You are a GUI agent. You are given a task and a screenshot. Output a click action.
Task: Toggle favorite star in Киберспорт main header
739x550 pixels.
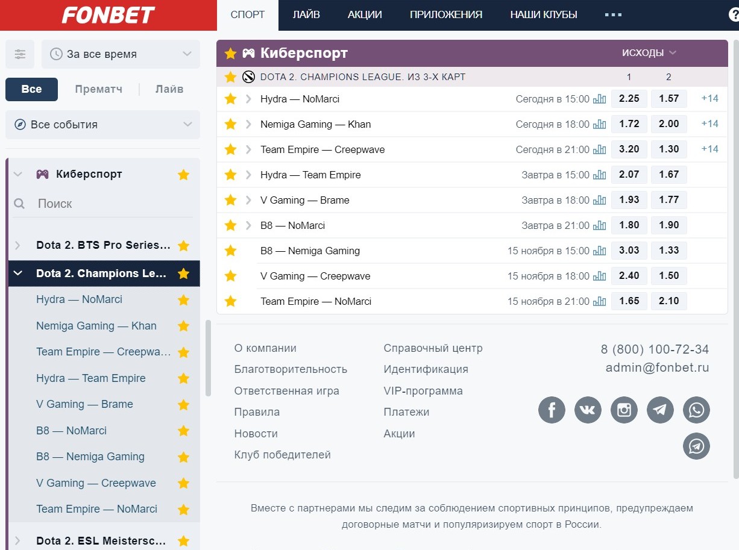pyautogui.click(x=230, y=54)
